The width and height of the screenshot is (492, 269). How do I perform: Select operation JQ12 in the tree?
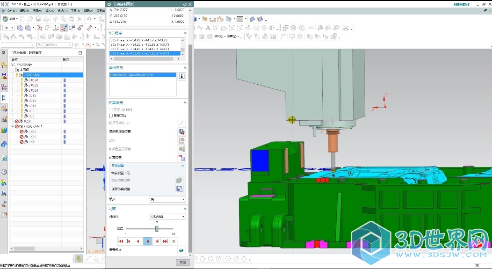[32, 101]
